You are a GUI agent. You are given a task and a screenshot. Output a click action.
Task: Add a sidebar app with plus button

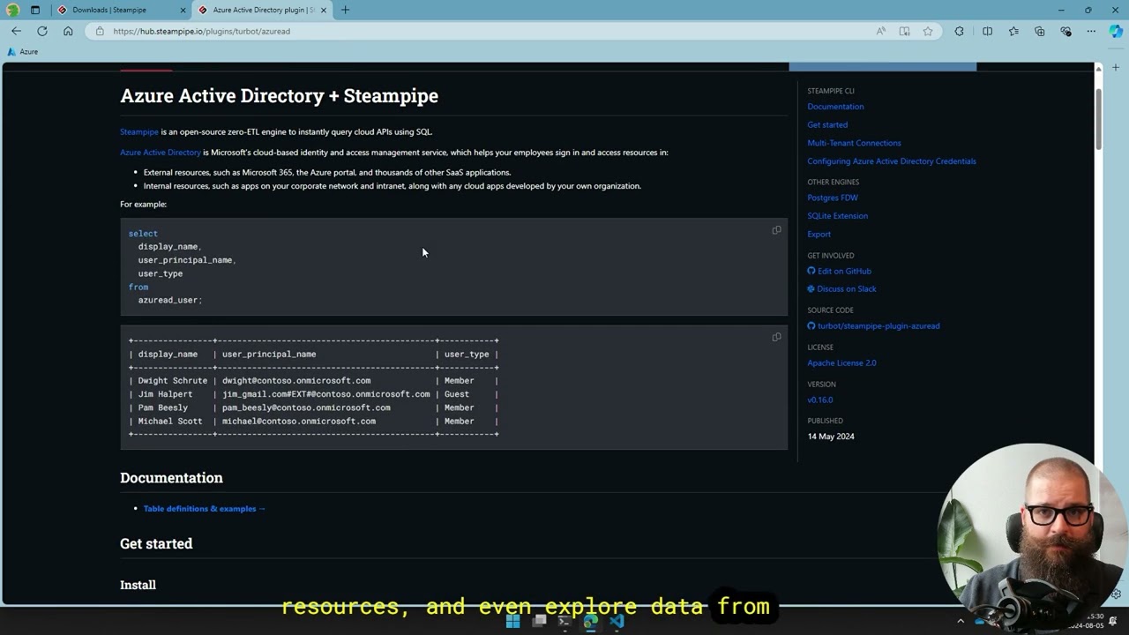(1116, 67)
